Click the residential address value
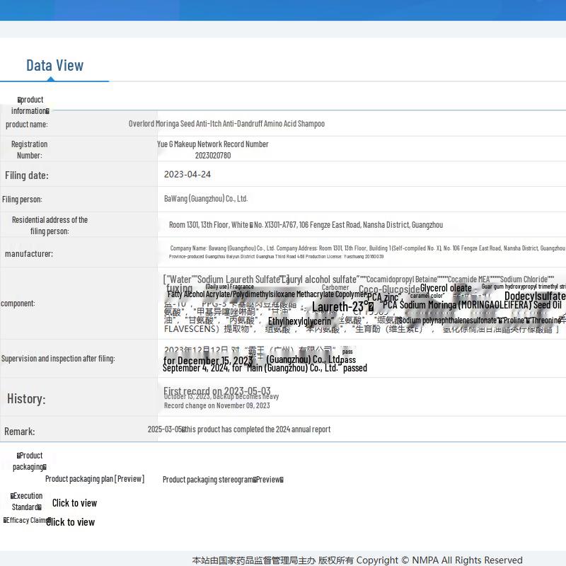566x566 pixels. (306, 225)
